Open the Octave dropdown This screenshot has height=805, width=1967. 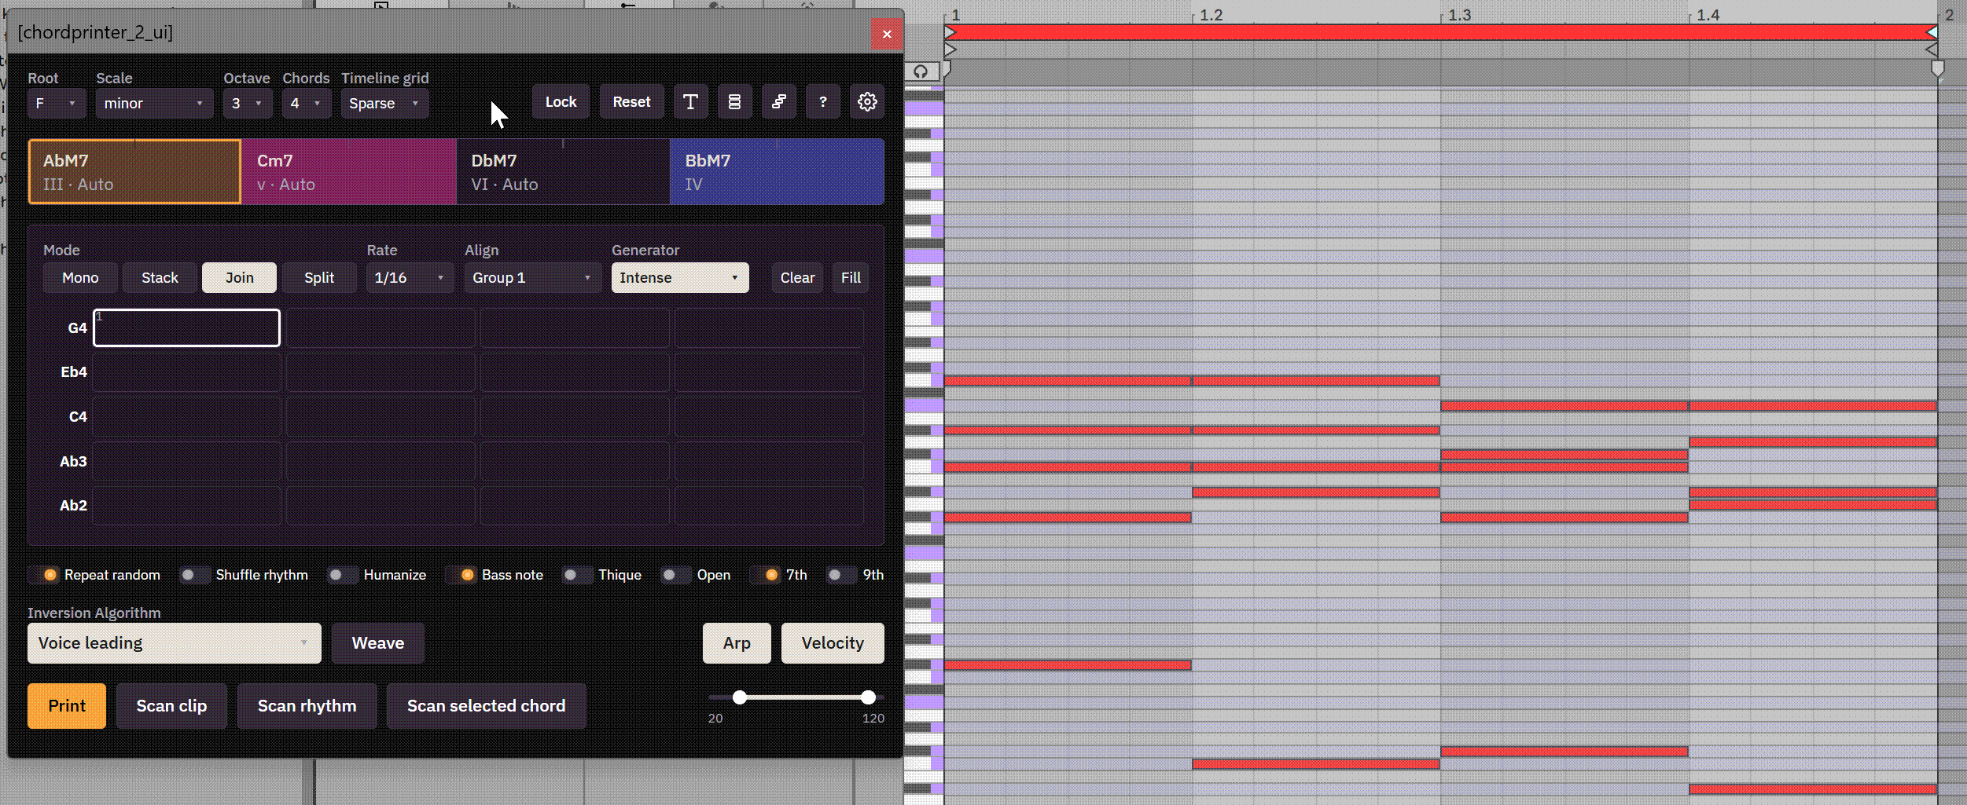pos(248,104)
